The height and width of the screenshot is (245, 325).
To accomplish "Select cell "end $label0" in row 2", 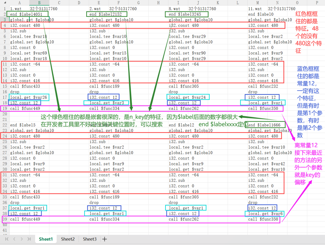I will pos(261,14).
